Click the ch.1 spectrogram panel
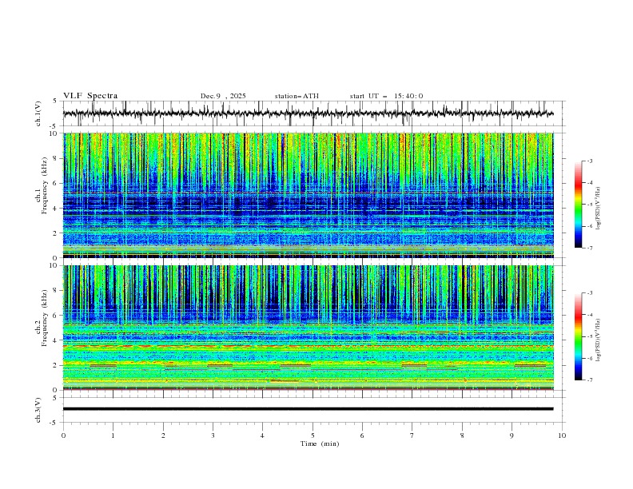Image resolution: width=633 pixels, height=489 pixels. pos(309,195)
